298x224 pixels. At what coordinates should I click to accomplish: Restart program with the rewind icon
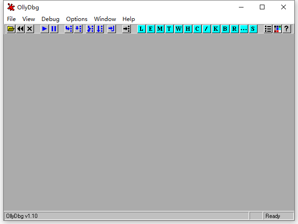tap(20, 29)
